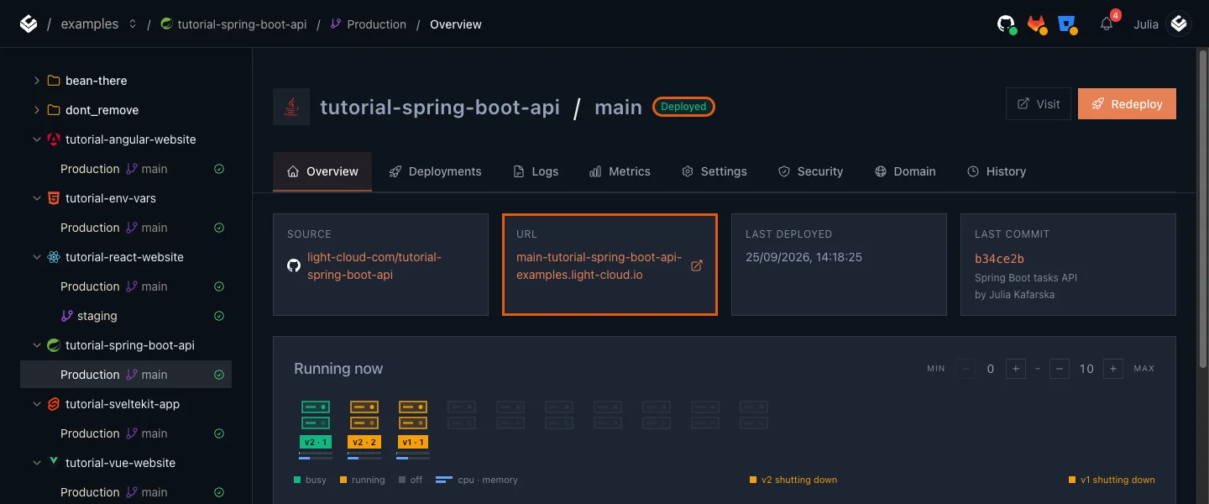Click the Spring icon in the breadcrumb
The height and width of the screenshot is (504, 1209).
click(166, 24)
